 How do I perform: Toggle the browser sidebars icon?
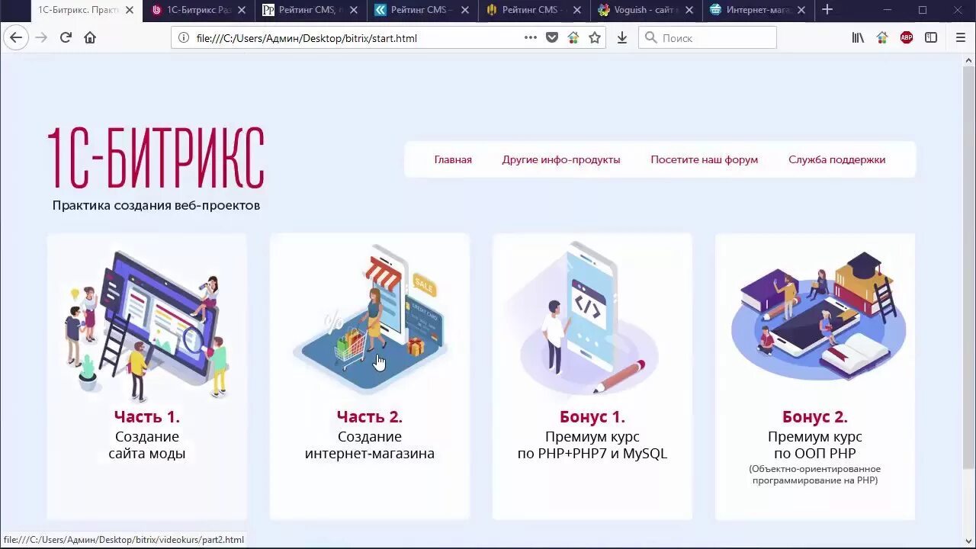pos(931,37)
